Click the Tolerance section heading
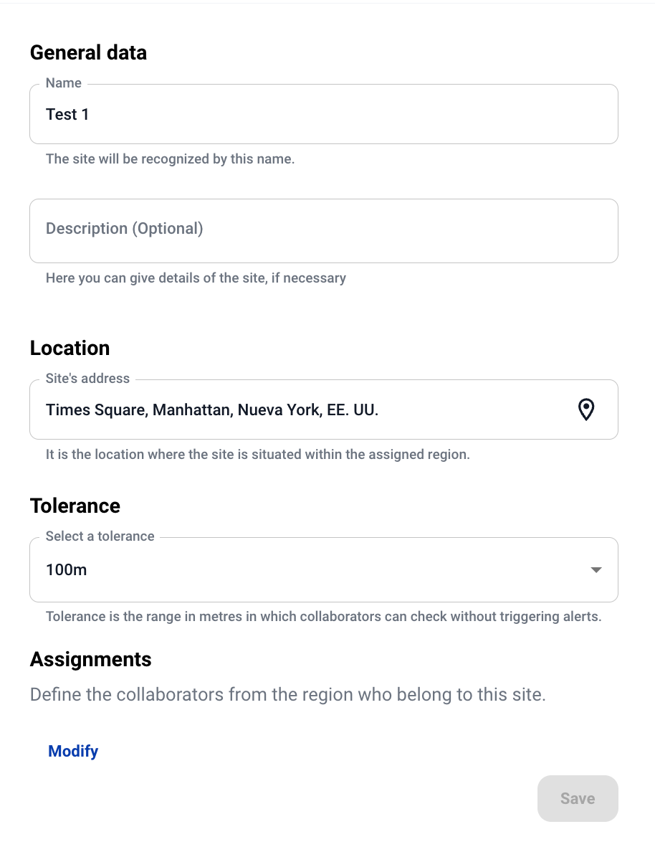Image resolution: width=655 pixels, height=852 pixels. (x=75, y=506)
